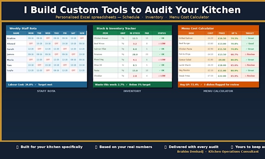
Task: Select the NAME column header in staff rota
Action: coord(16,33)
